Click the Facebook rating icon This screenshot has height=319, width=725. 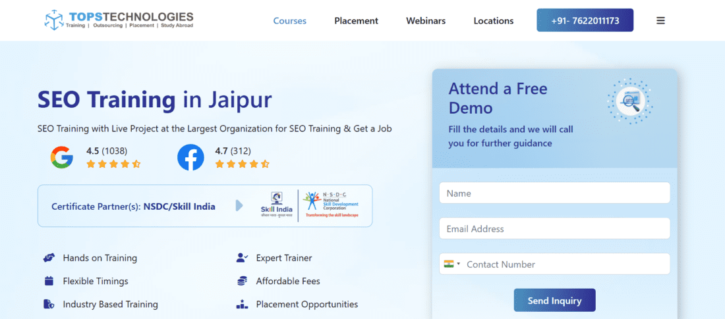190,157
